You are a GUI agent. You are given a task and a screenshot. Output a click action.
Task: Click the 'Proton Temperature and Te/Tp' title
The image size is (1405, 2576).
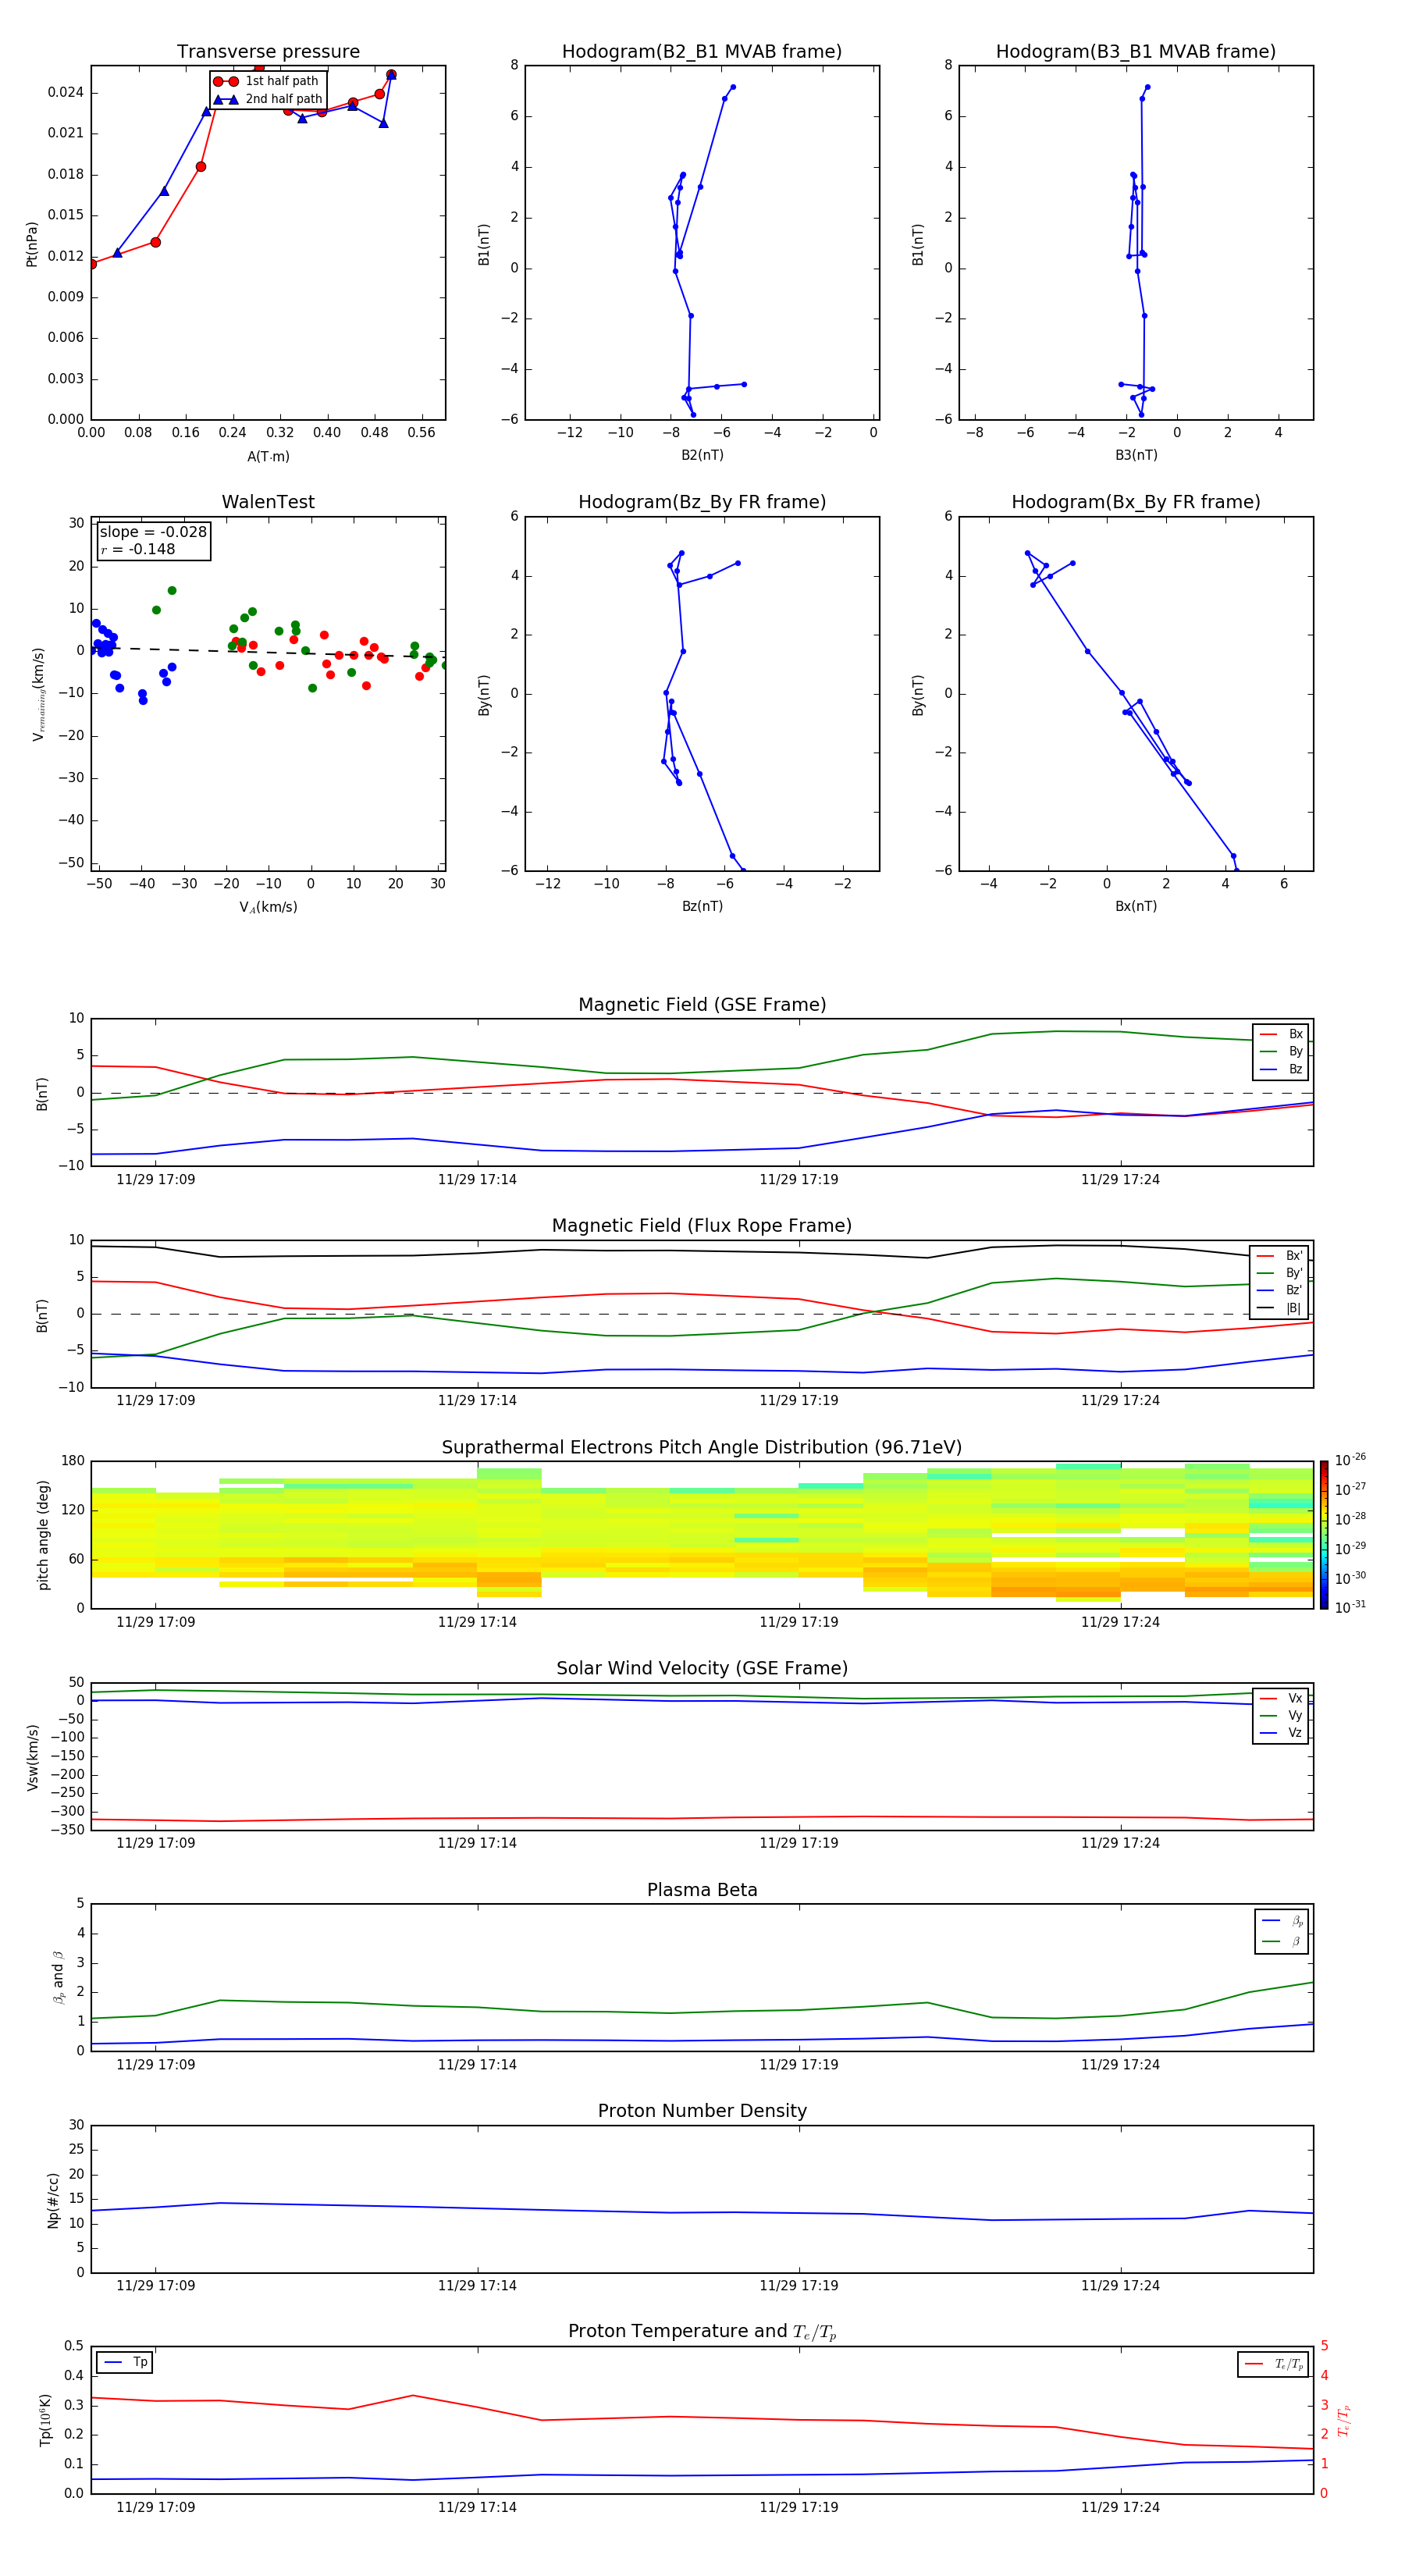point(702,2331)
